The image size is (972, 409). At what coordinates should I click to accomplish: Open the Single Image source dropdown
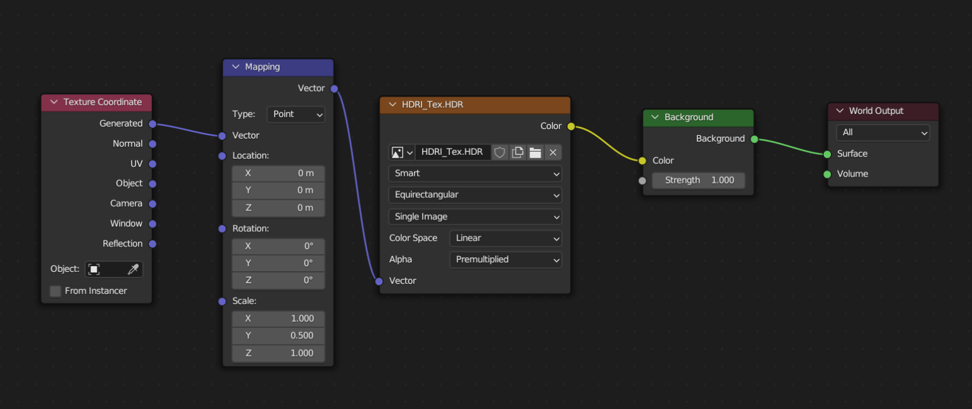coord(475,216)
